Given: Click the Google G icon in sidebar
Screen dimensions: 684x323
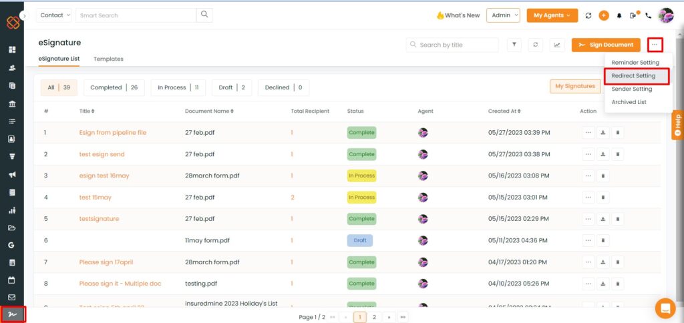Looking at the screenshot, I should [x=11, y=245].
